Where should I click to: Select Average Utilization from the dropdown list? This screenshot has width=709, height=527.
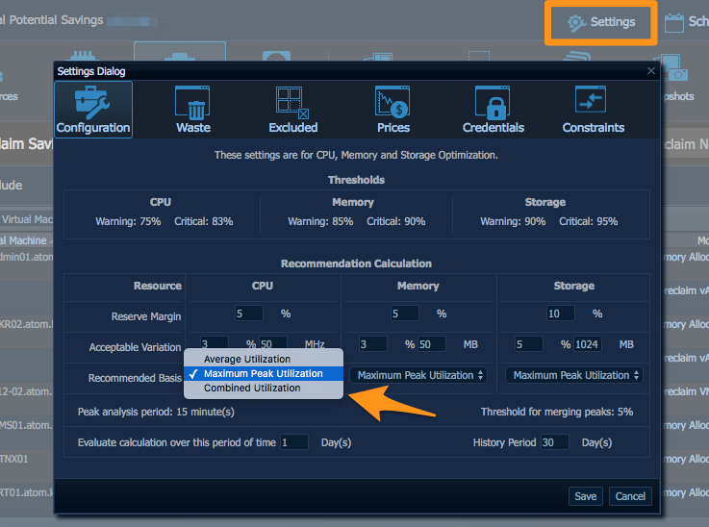tap(247, 360)
